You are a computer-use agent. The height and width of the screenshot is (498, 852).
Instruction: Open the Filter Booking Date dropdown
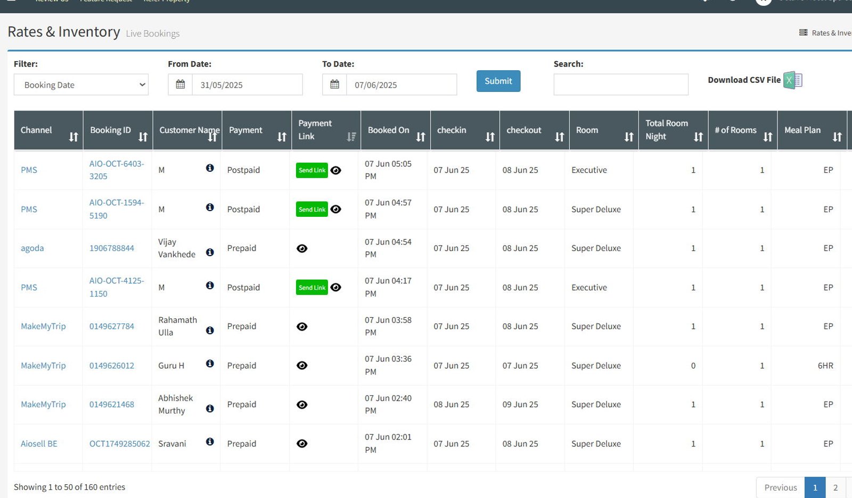[x=81, y=85]
